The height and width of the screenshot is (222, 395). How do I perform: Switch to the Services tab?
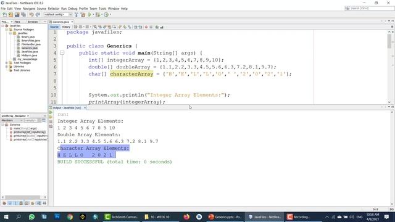(x=33, y=22)
